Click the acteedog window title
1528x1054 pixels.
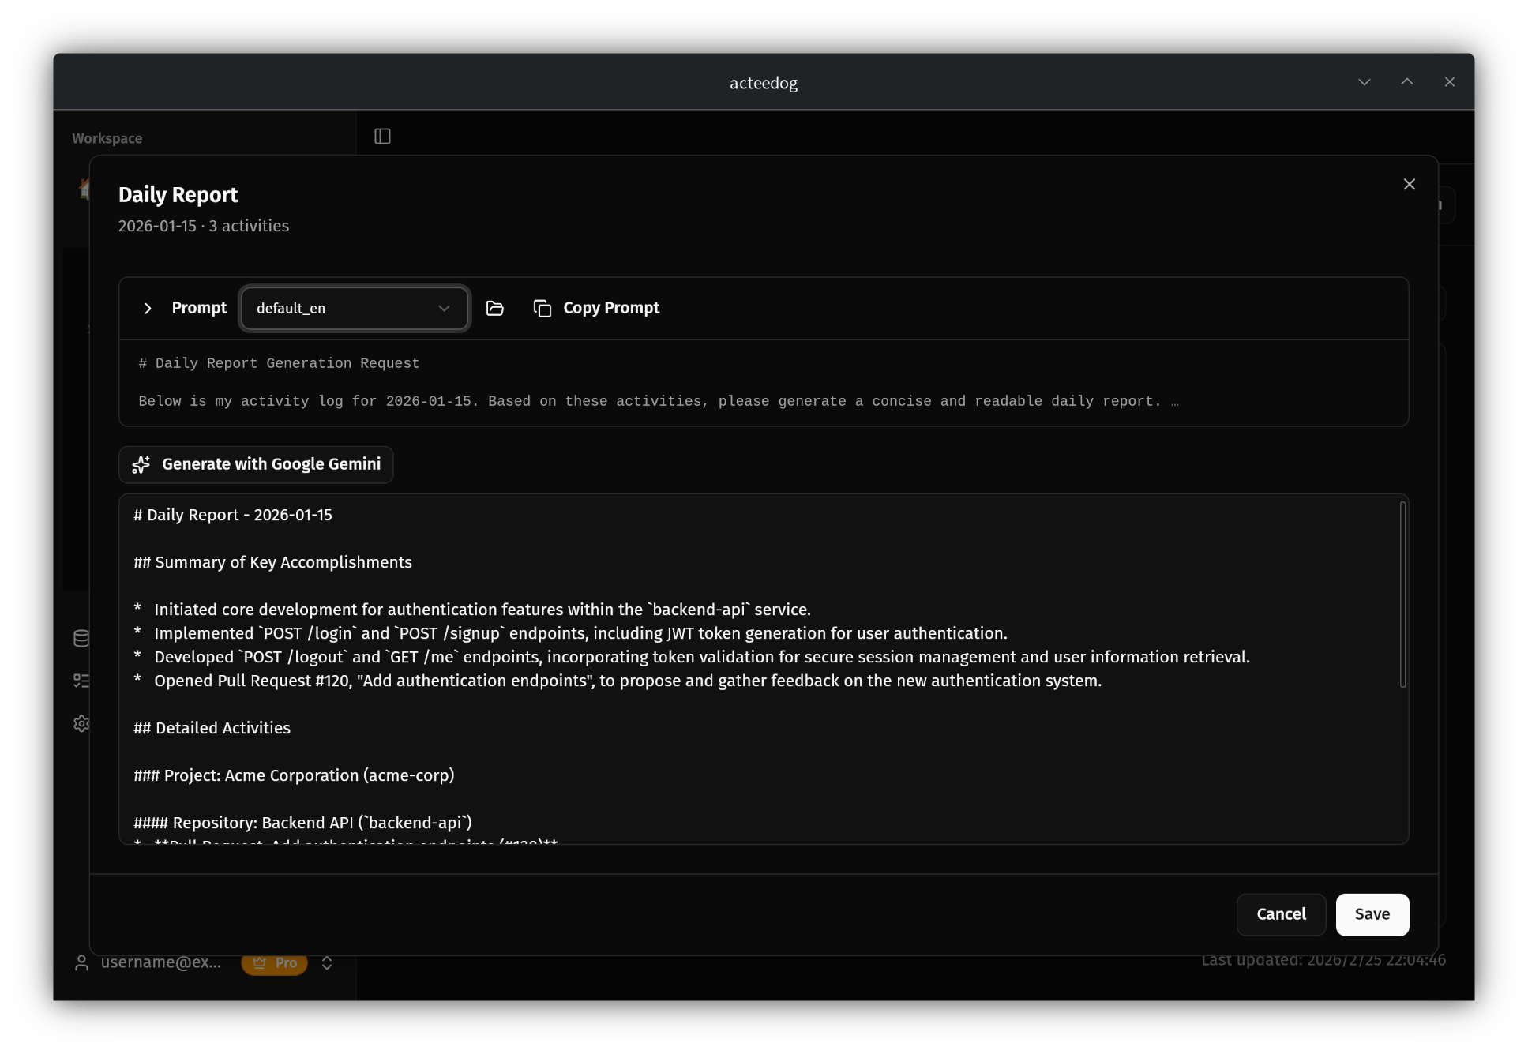pos(763,83)
